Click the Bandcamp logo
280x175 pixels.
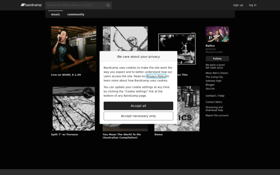click(x=31, y=5)
